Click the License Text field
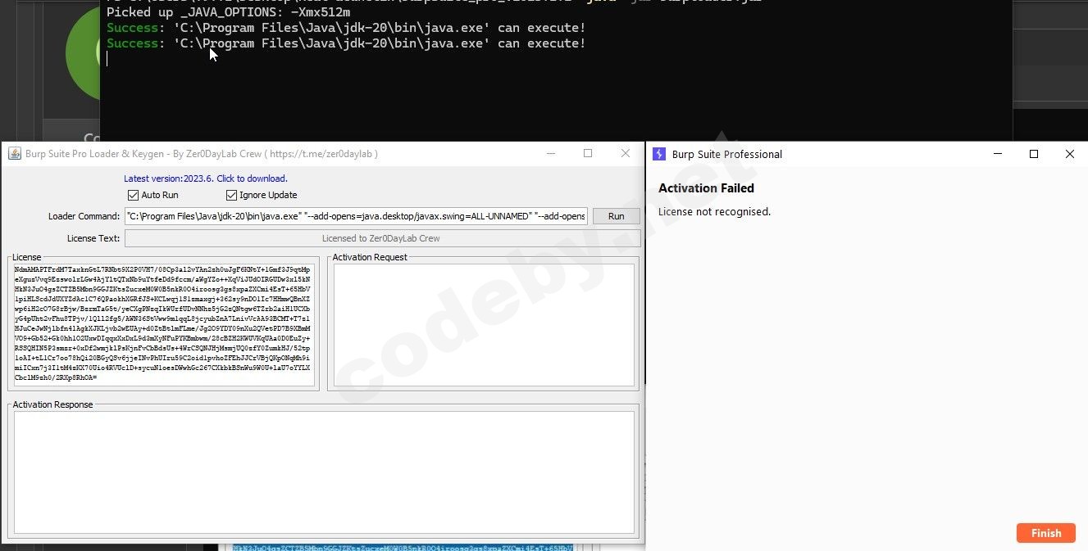Screen dimensions: 1088x551 tap(382, 238)
